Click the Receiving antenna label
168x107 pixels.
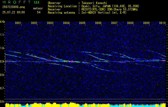click(61, 13)
